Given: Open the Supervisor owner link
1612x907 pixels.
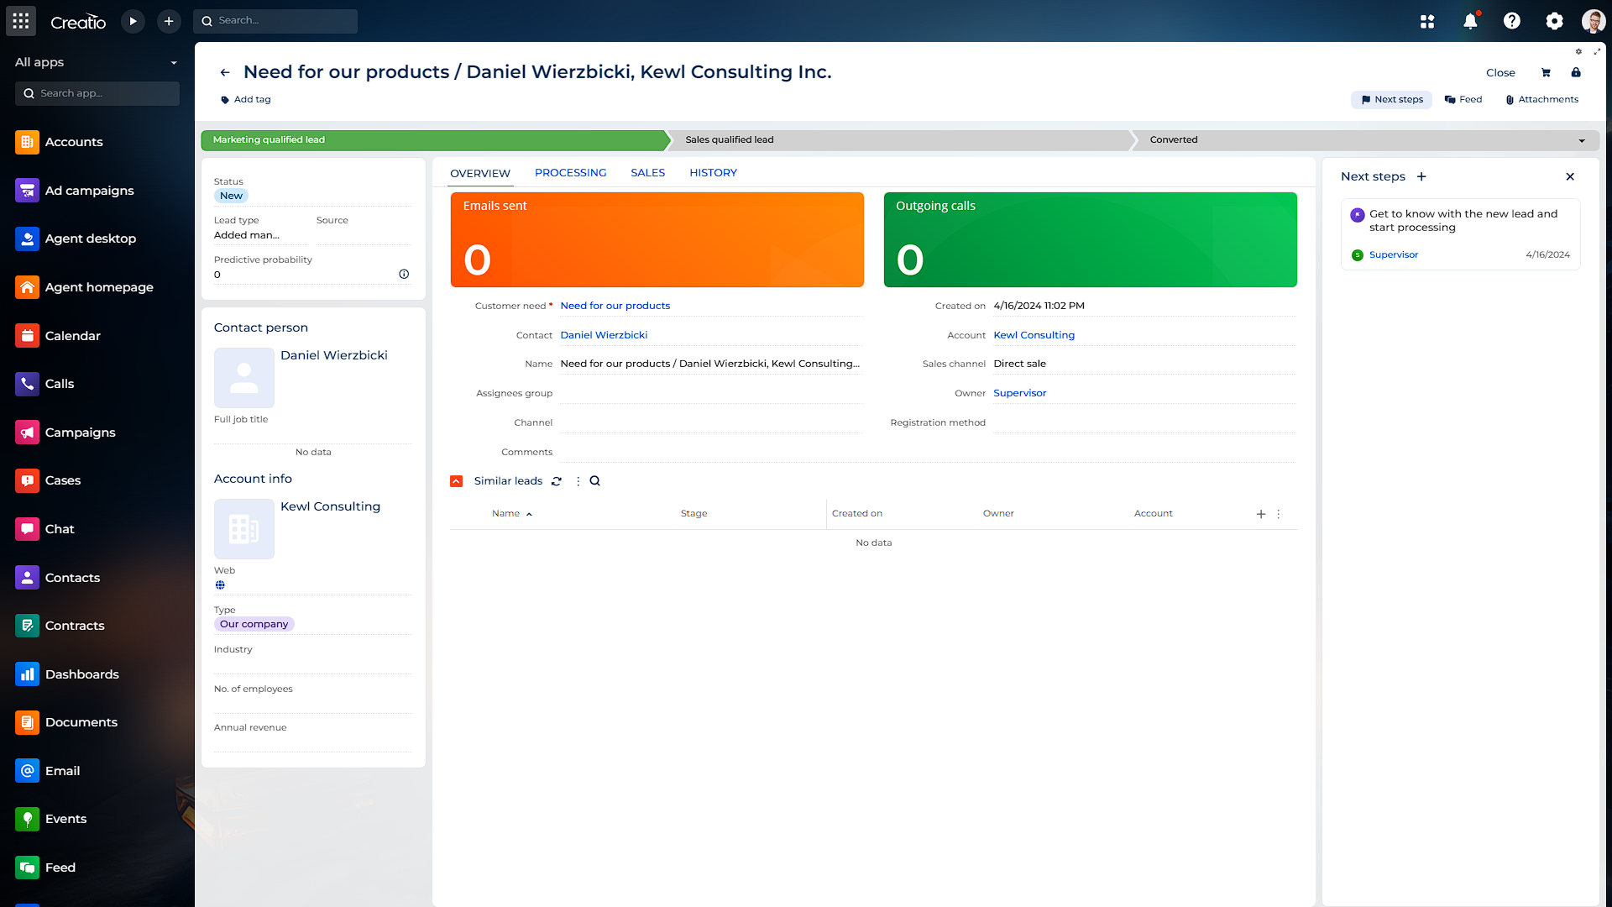Looking at the screenshot, I should point(1019,393).
